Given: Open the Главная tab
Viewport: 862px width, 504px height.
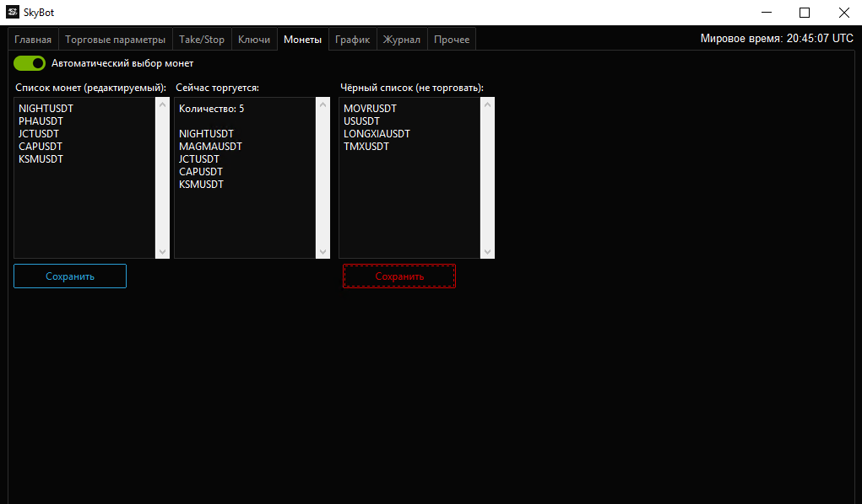Looking at the screenshot, I should (x=33, y=40).
